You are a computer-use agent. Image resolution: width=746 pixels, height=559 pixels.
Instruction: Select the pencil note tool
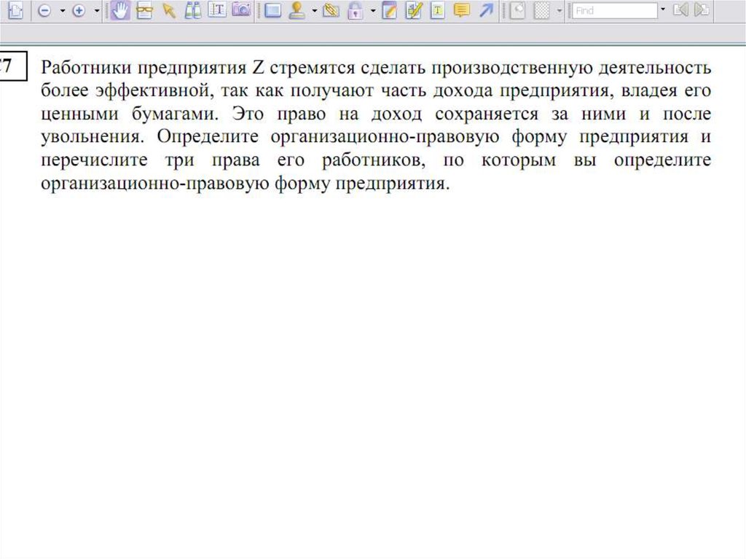point(389,10)
